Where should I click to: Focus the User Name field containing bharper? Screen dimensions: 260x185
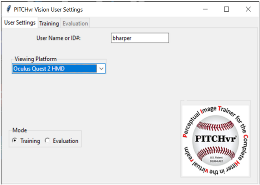pos(140,38)
